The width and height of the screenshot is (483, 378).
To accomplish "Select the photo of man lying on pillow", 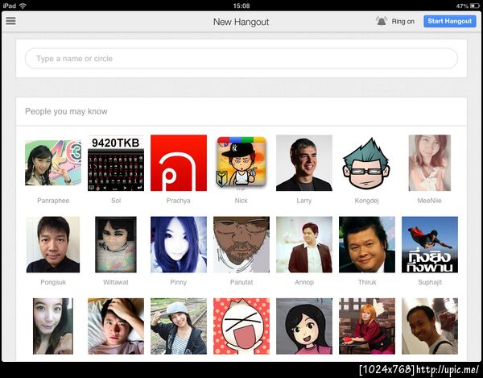I will (116, 326).
